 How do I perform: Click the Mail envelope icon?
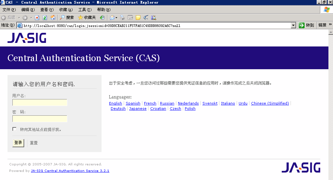pyautogui.click(x=112, y=18)
